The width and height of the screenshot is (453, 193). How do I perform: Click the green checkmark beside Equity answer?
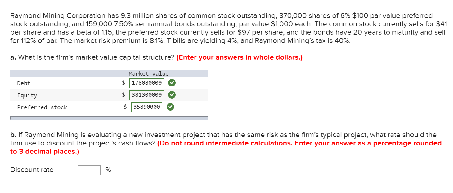click(x=172, y=95)
